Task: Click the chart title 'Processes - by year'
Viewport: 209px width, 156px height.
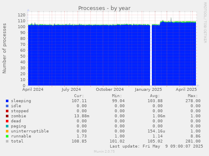Action: (104, 8)
